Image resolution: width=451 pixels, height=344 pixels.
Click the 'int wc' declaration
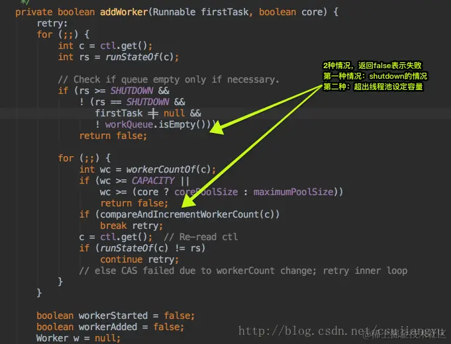[x=95, y=169]
